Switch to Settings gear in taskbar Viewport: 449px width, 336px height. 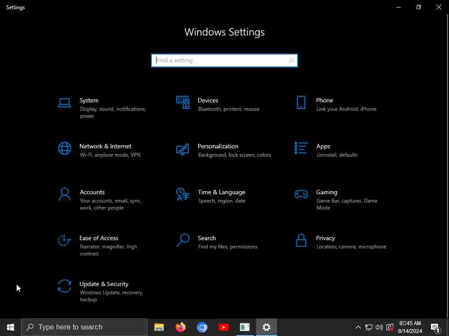266,327
